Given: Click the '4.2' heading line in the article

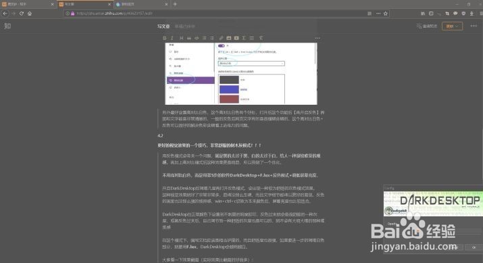Looking at the screenshot, I should click(160, 136).
